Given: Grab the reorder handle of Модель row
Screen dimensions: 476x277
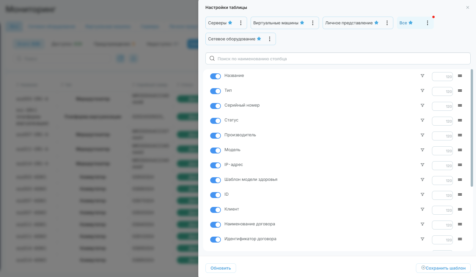Looking at the screenshot, I should (x=460, y=150).
